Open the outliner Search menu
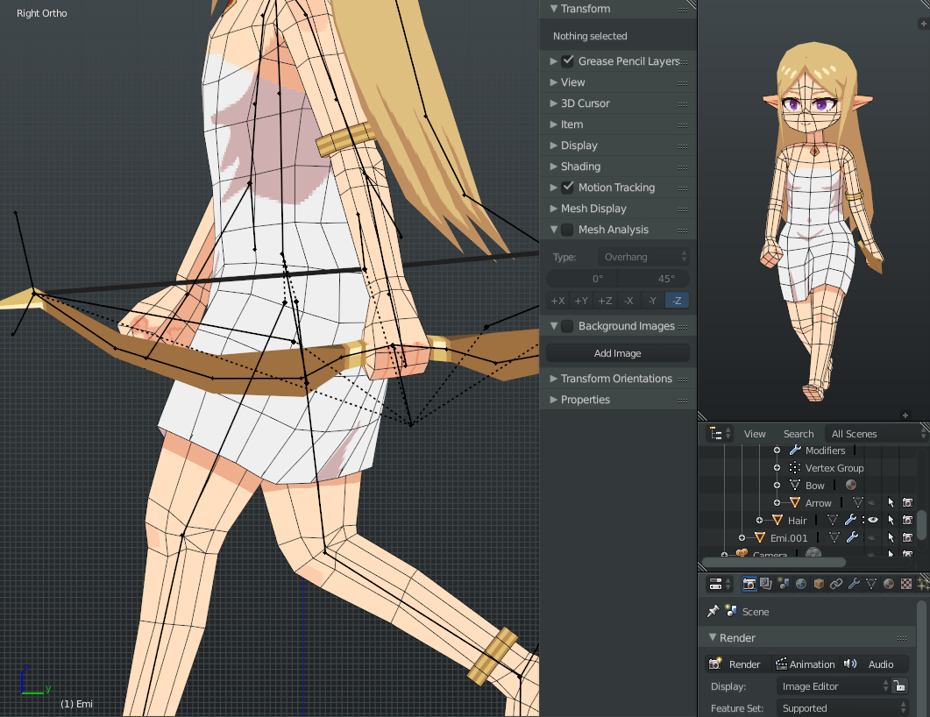 [799, 434]
